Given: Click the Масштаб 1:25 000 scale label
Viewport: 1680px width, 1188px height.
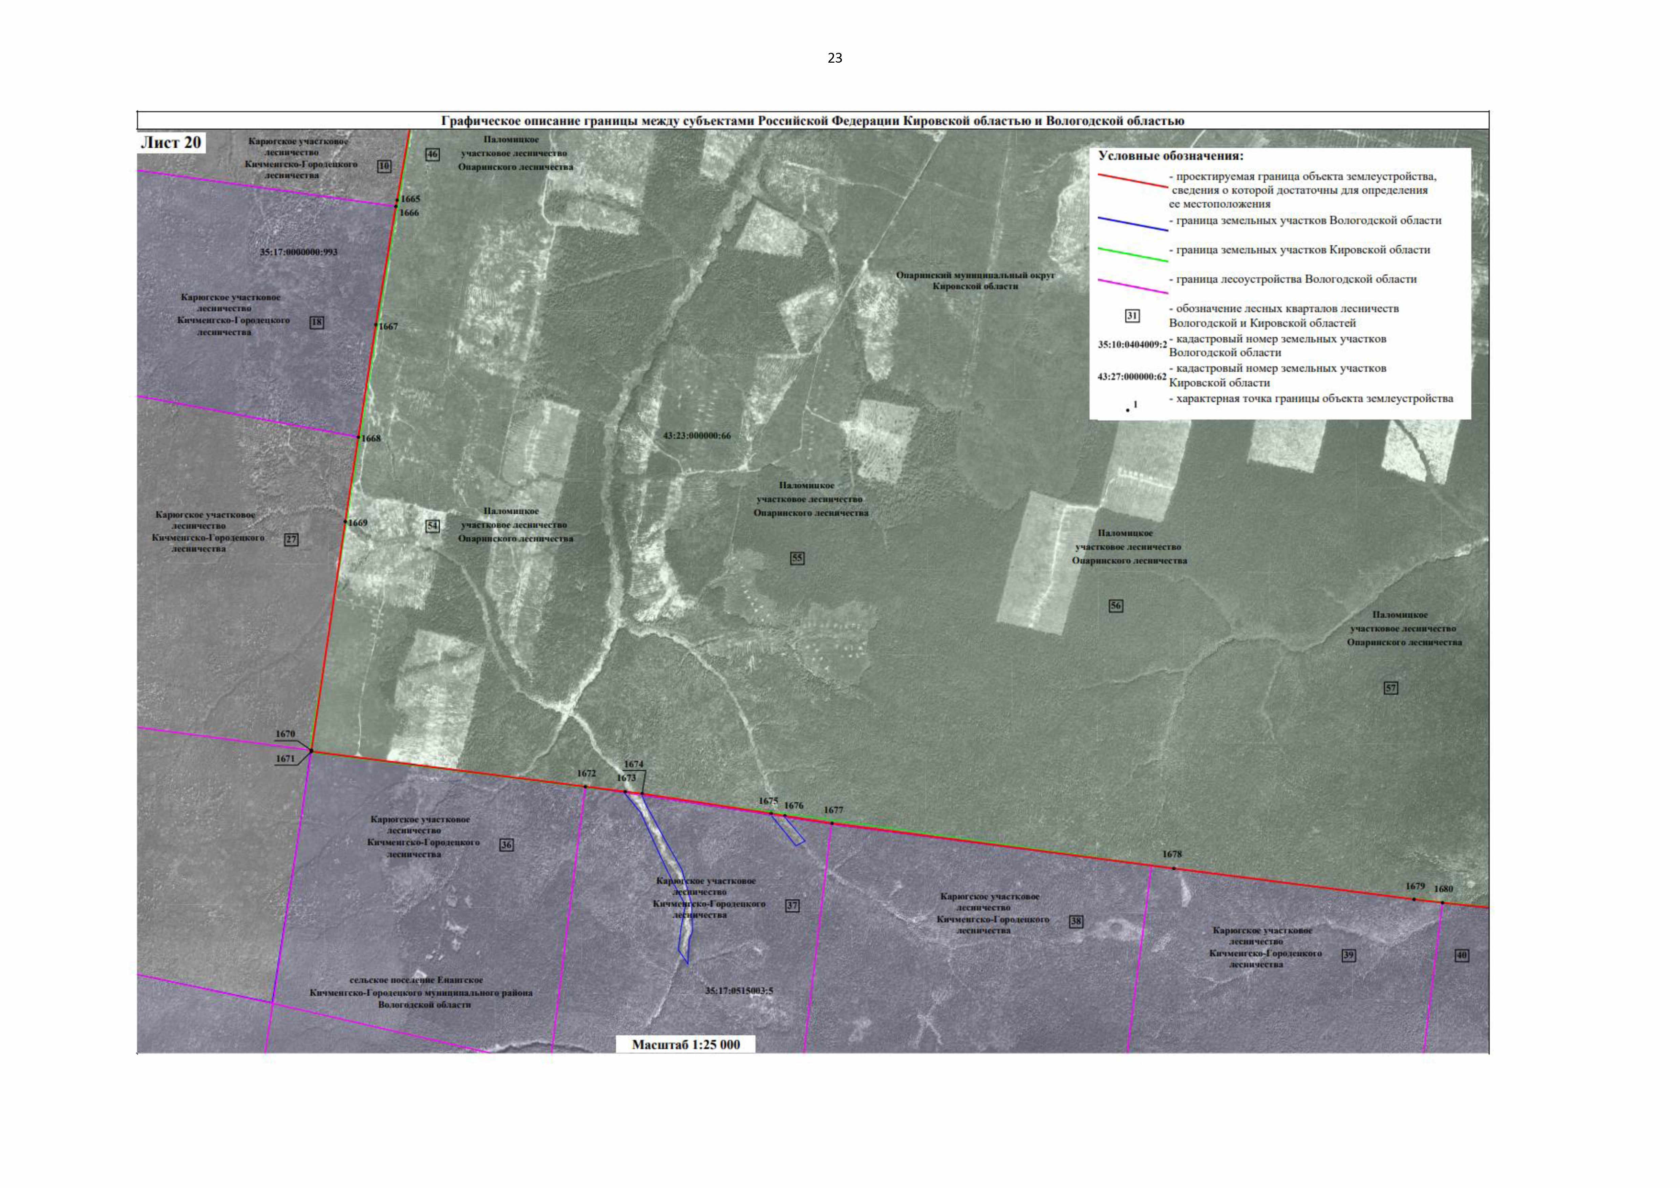Looking at the screenshot, I should pyautogui.click(x=686, y=1045).
